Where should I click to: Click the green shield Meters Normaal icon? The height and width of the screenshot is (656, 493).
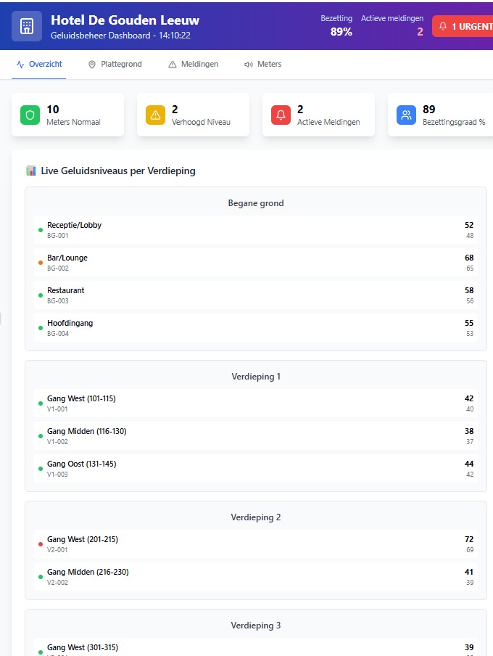(30, 115)
